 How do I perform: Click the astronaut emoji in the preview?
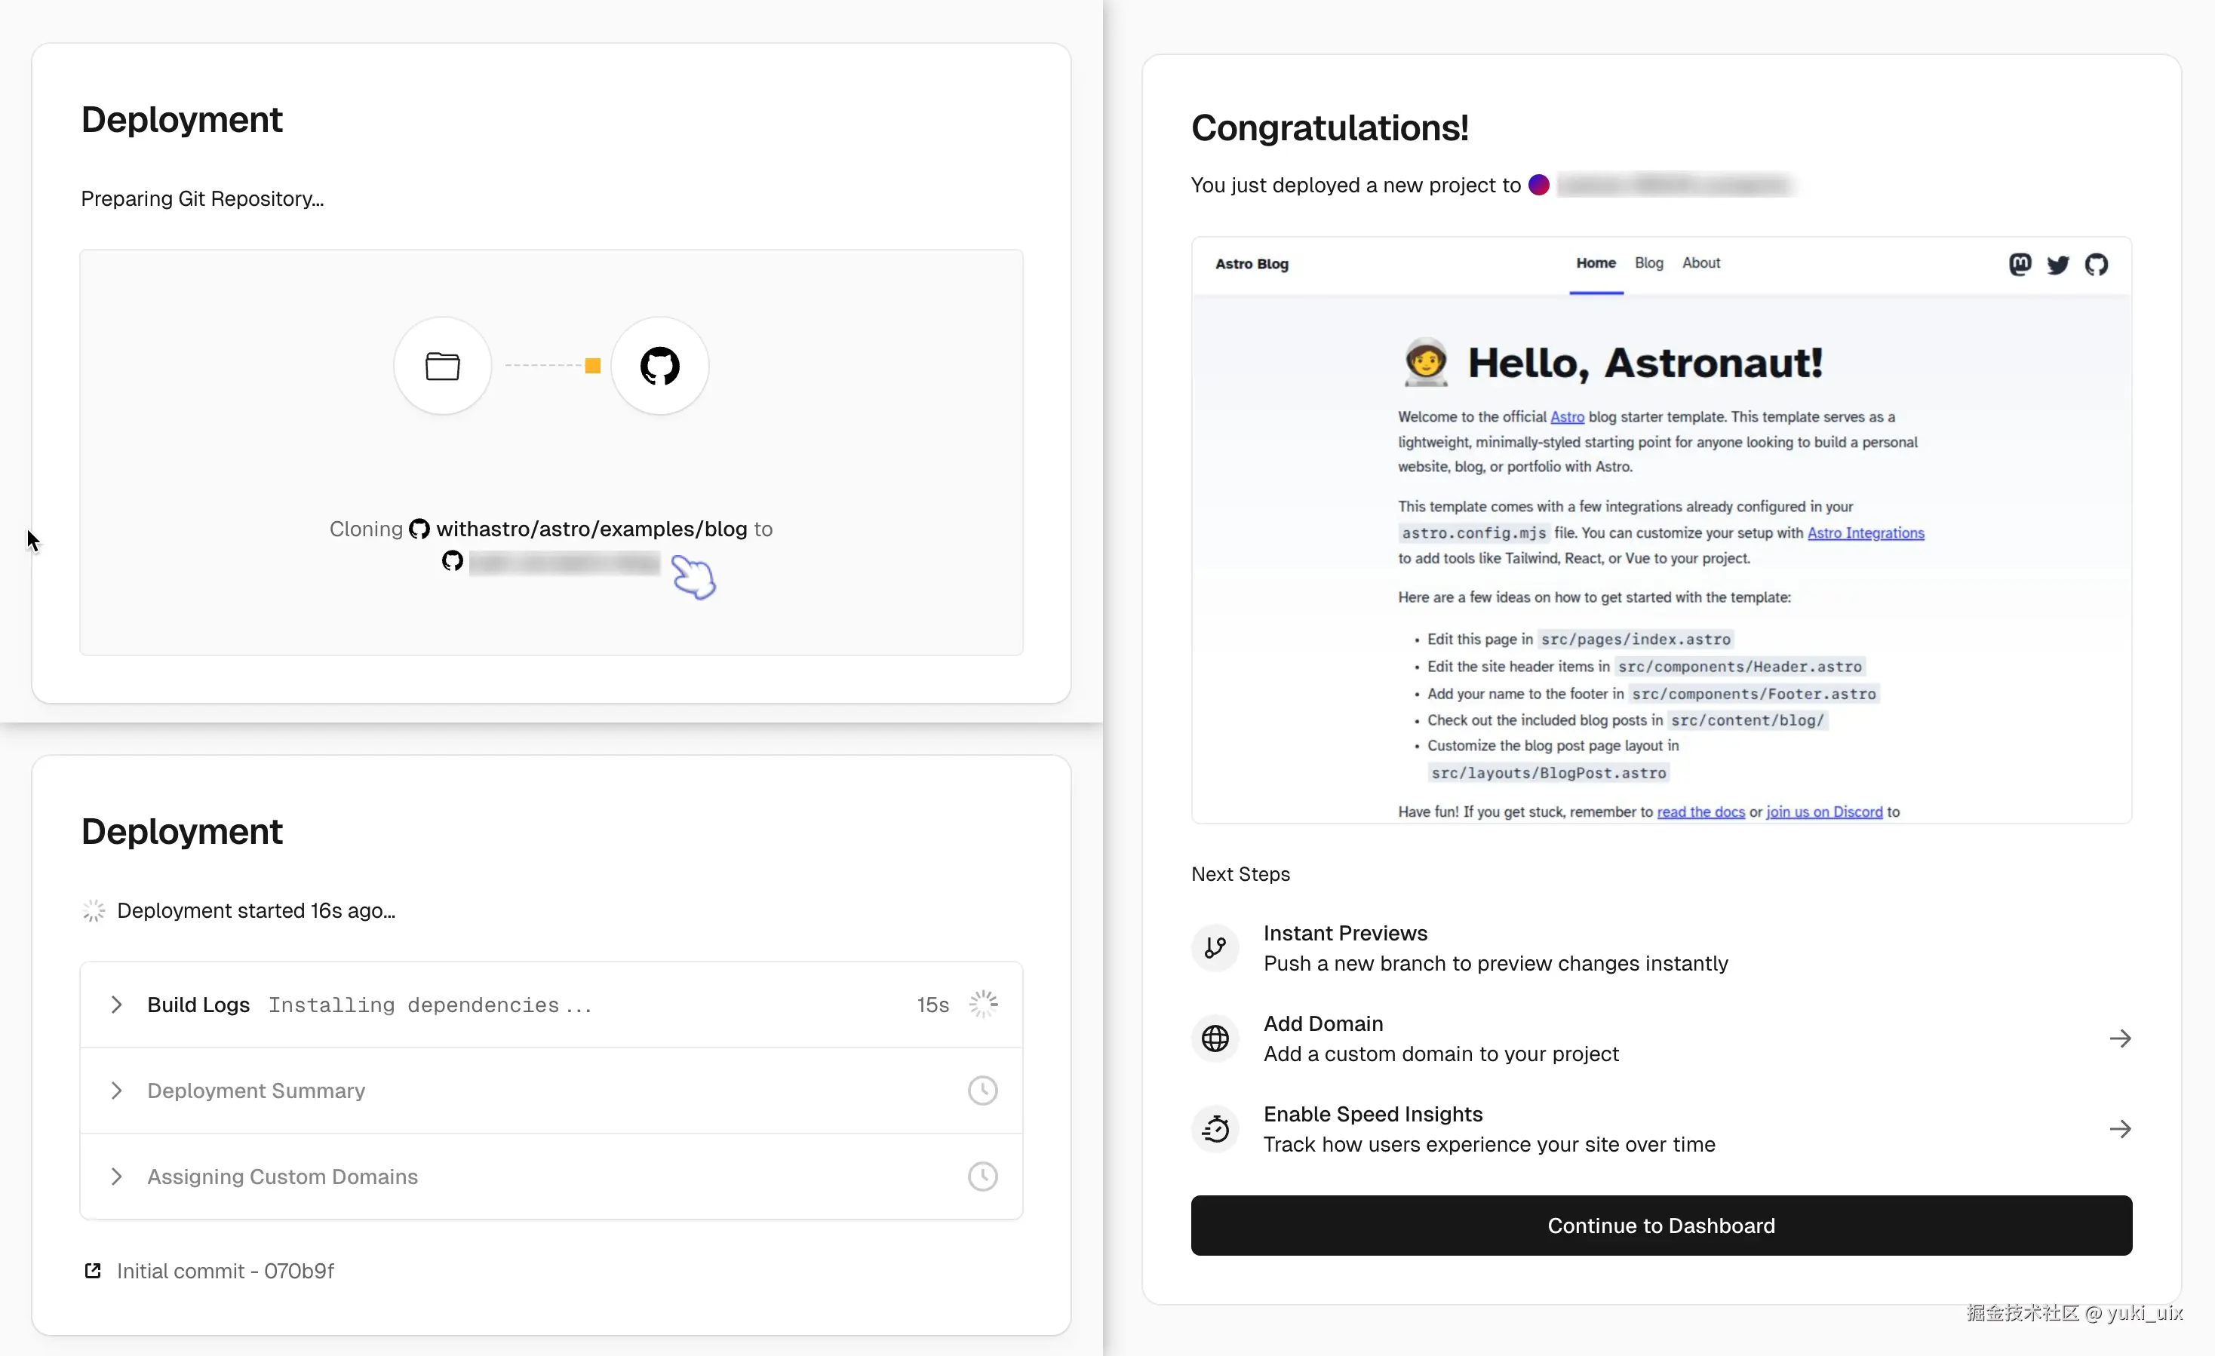point(1426,362)
